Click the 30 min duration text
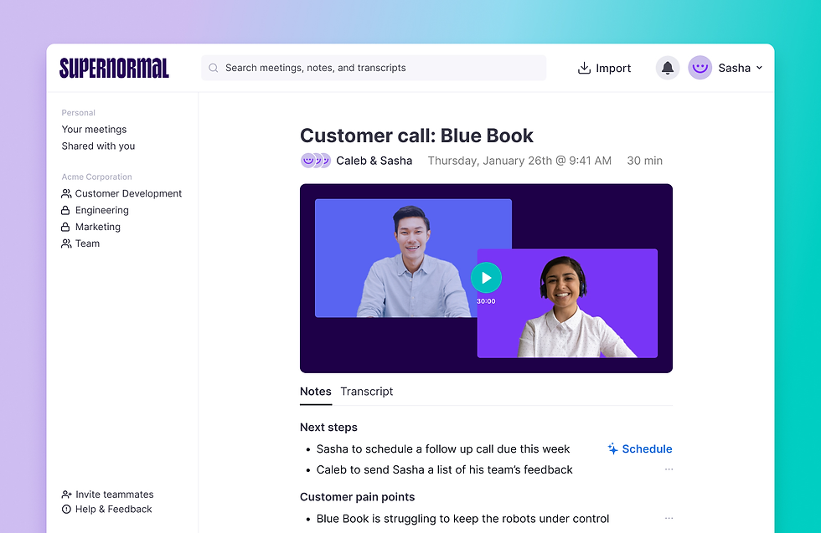This screenshot has height=533, width=821. point(644,161)
